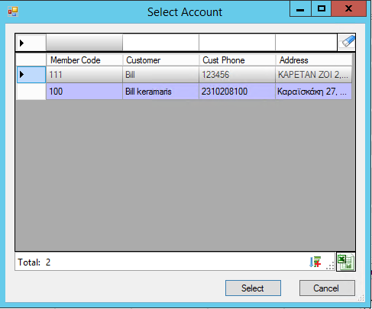Maximize the Select Account window
Screen dimensions: 372x309
click(x=322, y=9)
